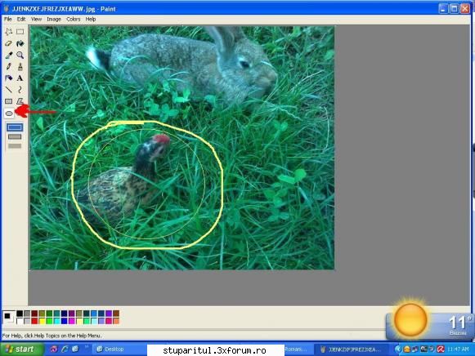Select the Brush tool
Screen dimensions: 475x356
20,66
